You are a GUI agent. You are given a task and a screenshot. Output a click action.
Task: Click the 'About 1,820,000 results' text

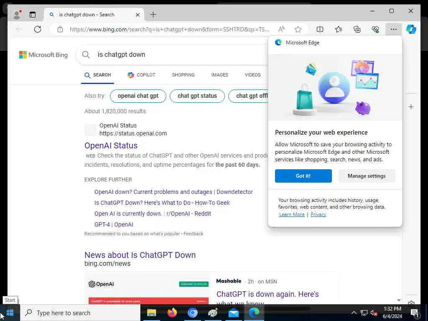pyautogui.click(x=115, y=111)
